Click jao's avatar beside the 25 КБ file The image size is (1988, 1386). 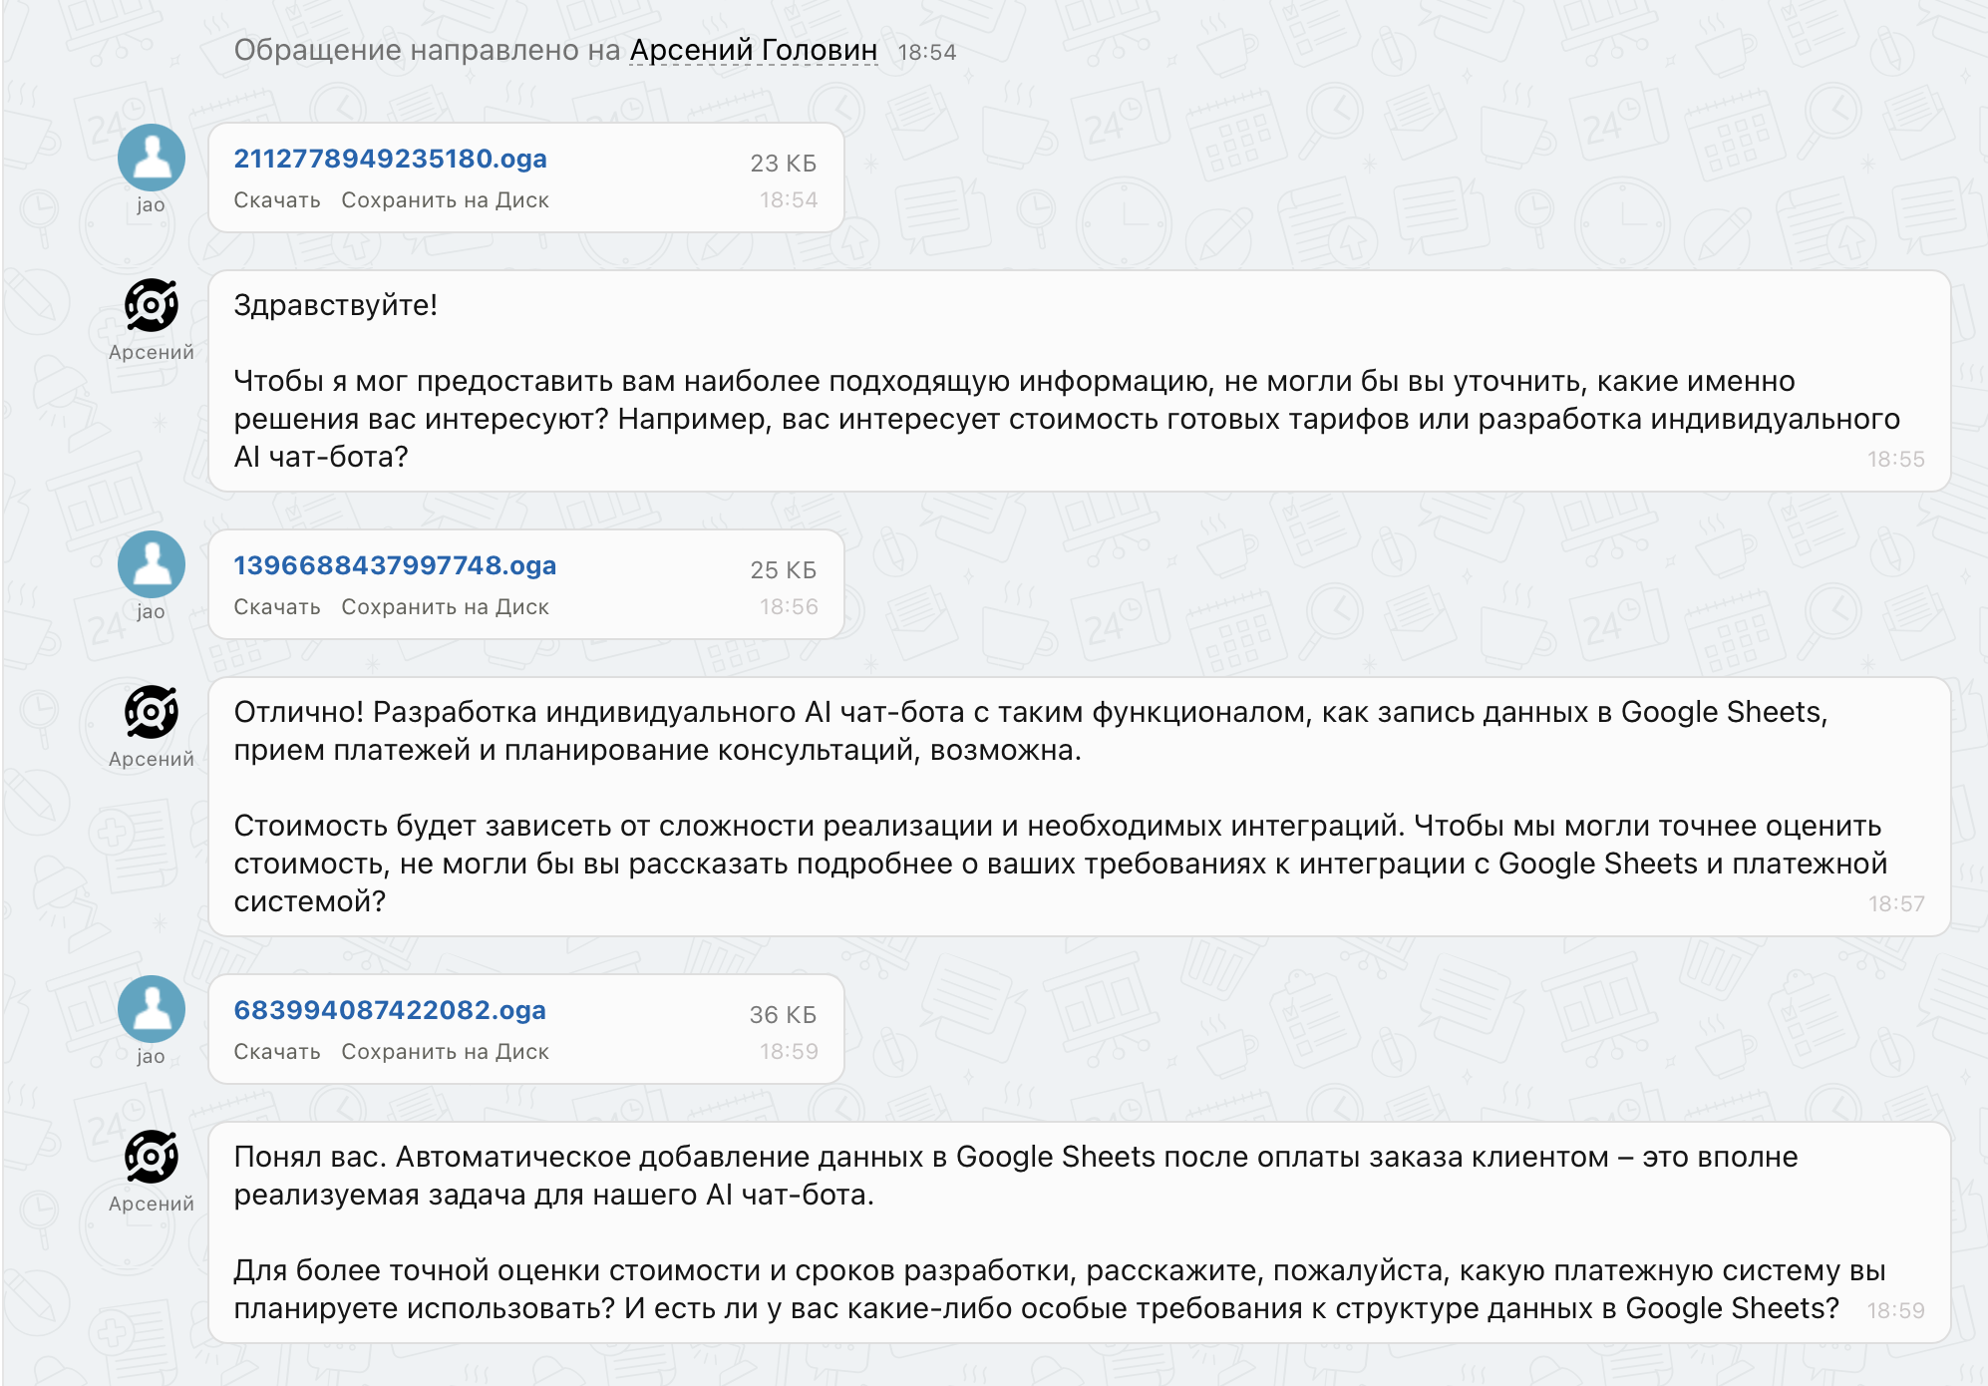[152, 564]
